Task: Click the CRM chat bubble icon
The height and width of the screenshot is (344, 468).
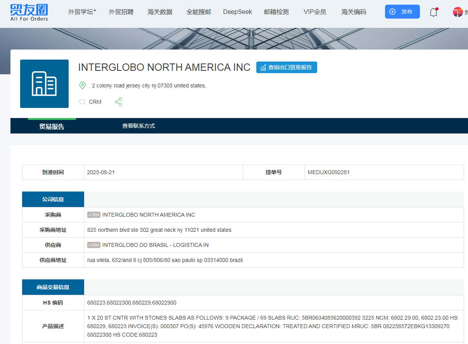Action: click(82, 102)
